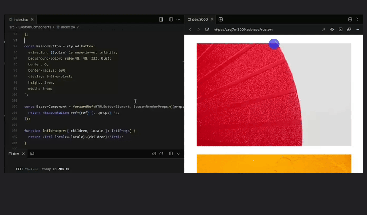Click the sparkle icon in preview toolbar

coord(323,30)
